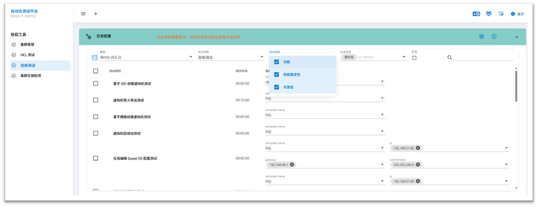Open task settings gear icon
The image size is (538, 207).
[x=482, y=36]
